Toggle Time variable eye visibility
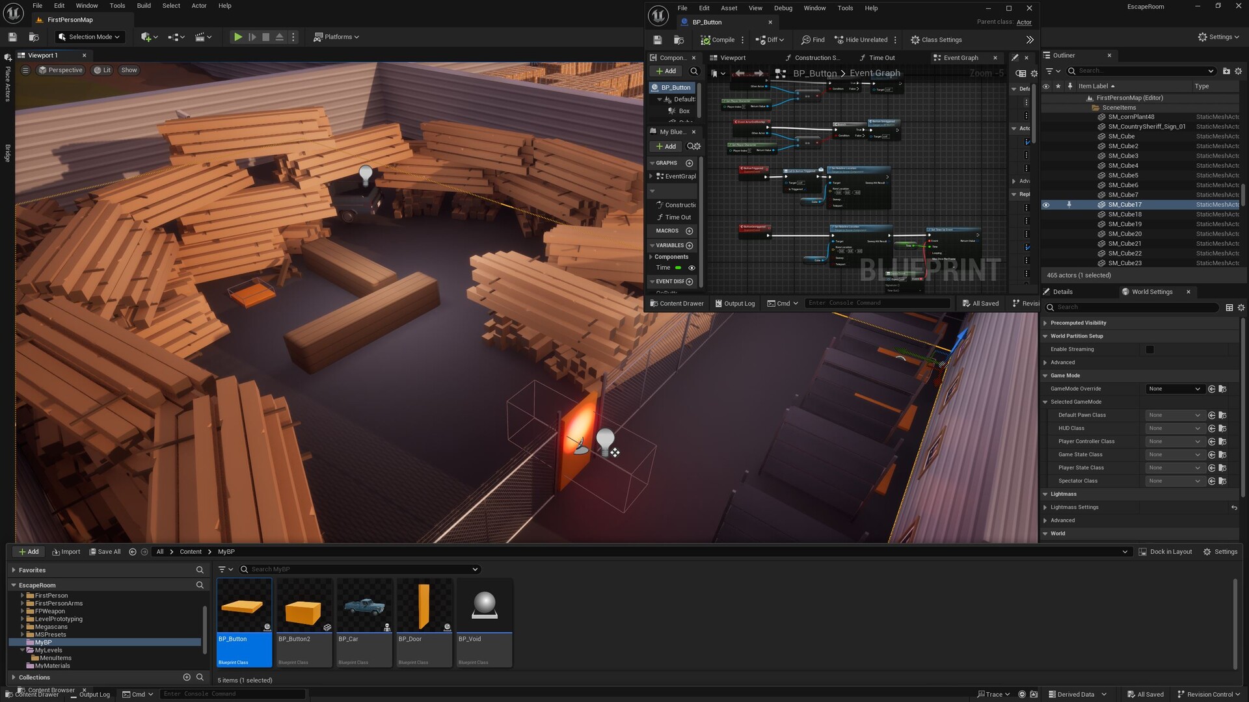Screen dimensions: 1249x702 pos(692,268)
